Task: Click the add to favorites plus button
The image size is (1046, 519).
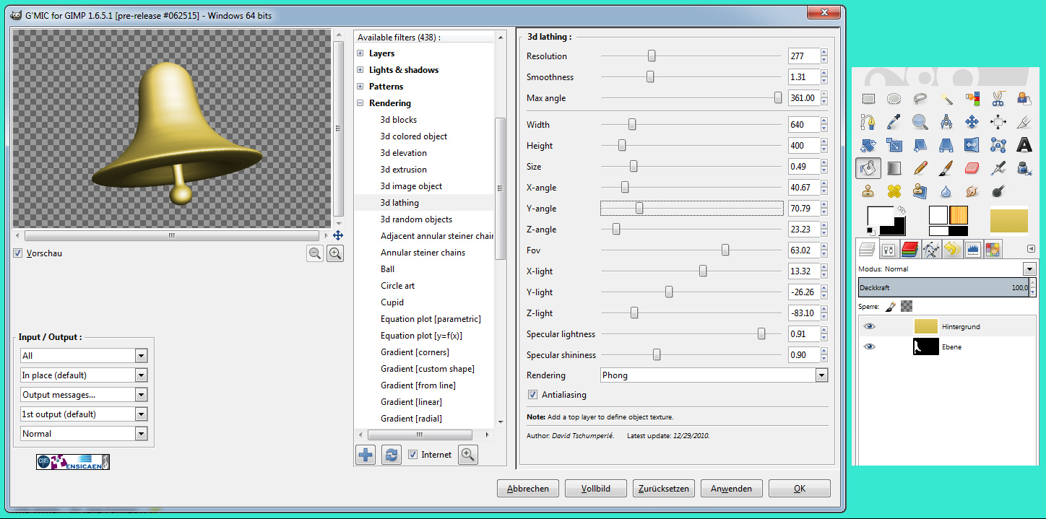Action: pyautogui.click(x=366, y=455)
